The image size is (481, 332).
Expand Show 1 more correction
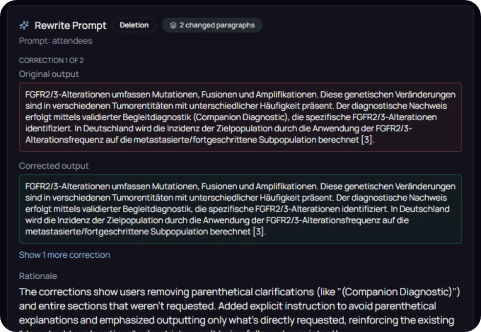coord(65,255)
